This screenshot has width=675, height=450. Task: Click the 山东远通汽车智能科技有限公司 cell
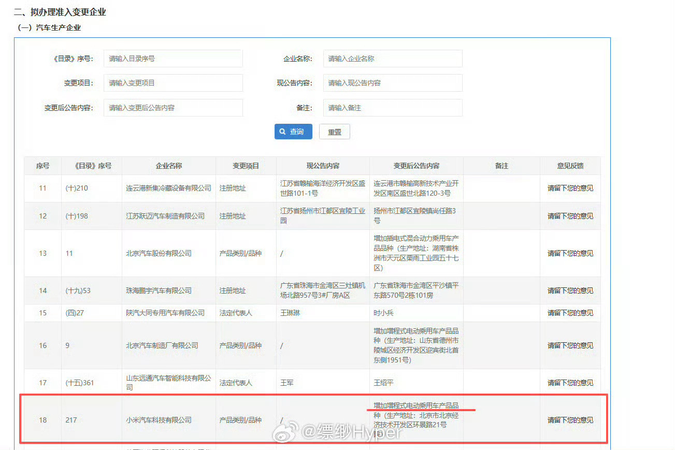pos(169,383)
